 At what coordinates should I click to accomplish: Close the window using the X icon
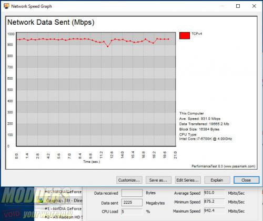(x=254, y=6)
